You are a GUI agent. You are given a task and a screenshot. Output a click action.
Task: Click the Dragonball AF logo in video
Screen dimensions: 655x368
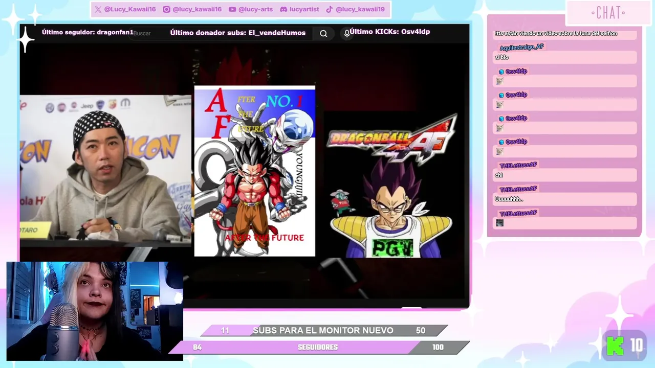click(391, 139)
